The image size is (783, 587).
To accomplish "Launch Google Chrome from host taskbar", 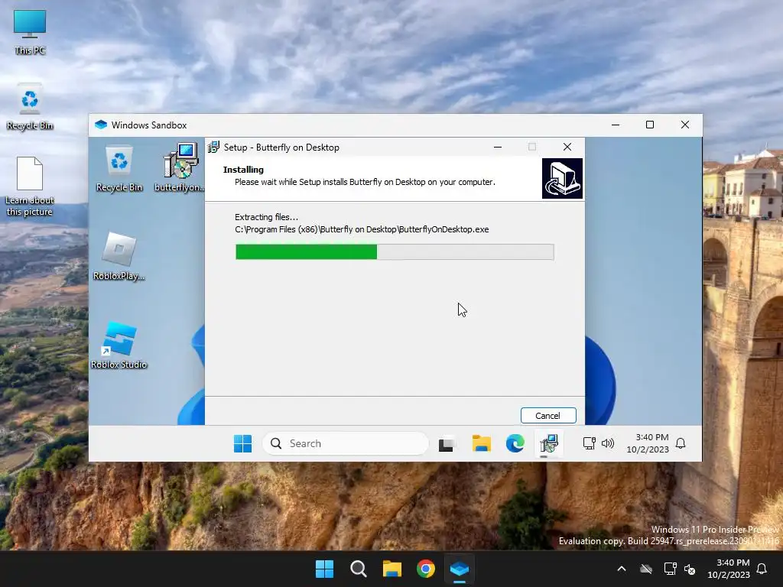I will coord(425,569).
